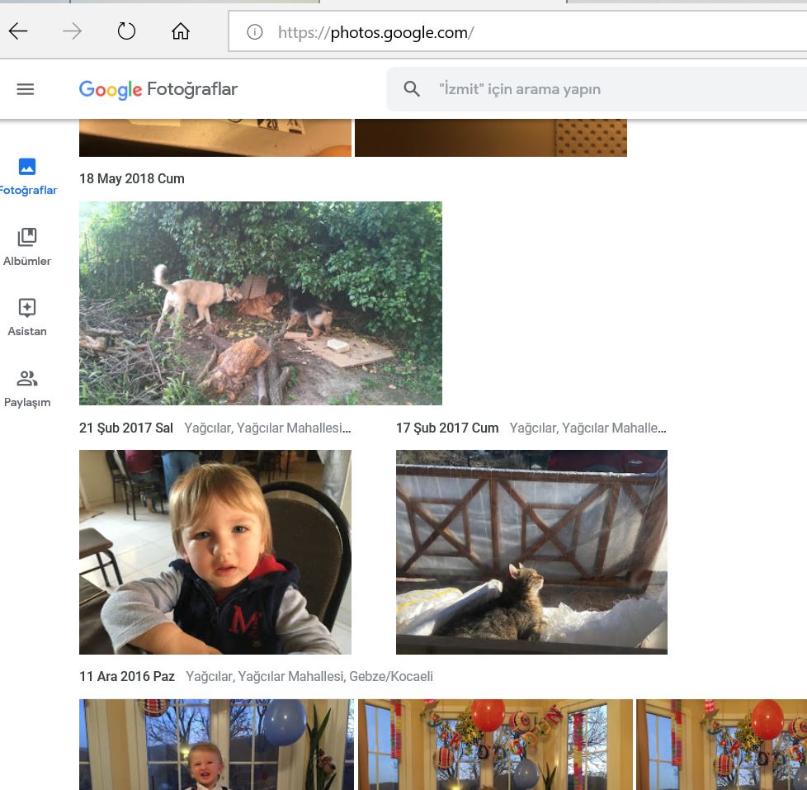Click the Asistan sidebar label
The height and width of the screenshot is (790, 807).
tap(26, 331)
